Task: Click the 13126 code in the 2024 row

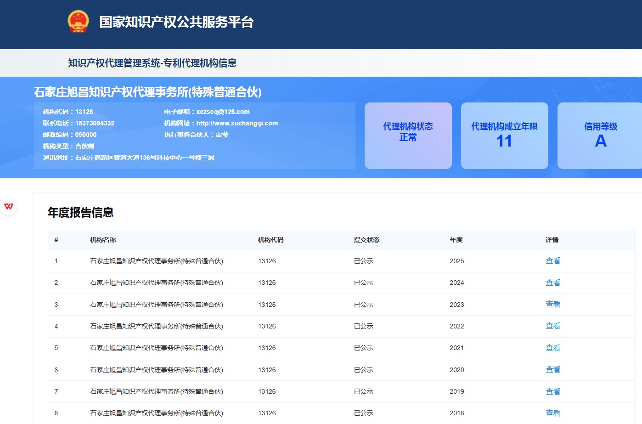Action: 267,283
